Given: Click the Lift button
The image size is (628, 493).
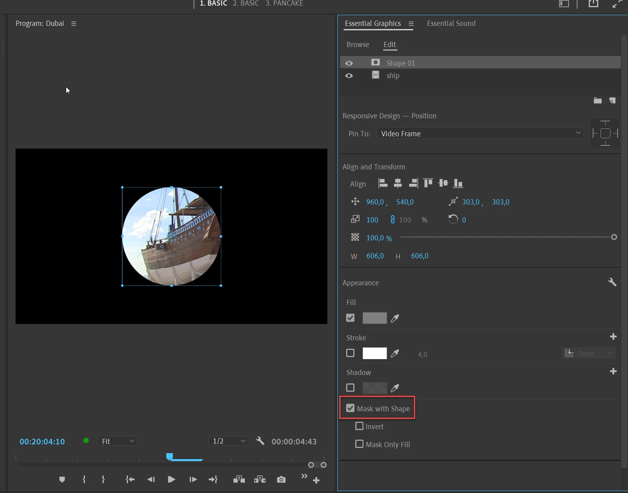Looking at the screenshot, I should [239, 479].
